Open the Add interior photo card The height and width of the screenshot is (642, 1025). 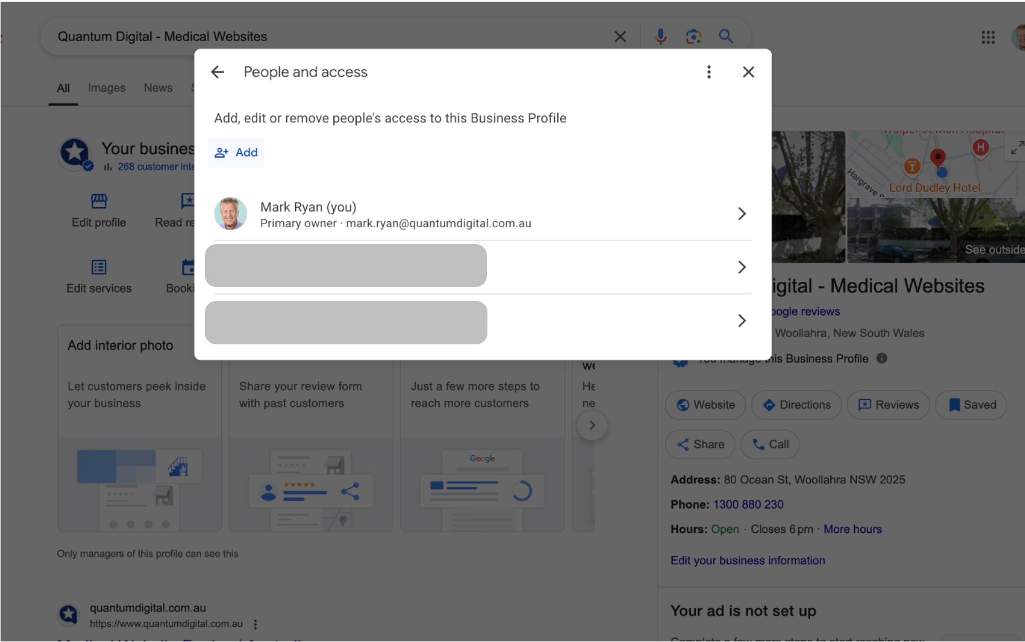139,428
